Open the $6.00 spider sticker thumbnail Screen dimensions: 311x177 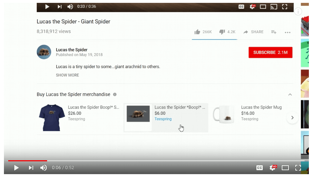[138, 114]
